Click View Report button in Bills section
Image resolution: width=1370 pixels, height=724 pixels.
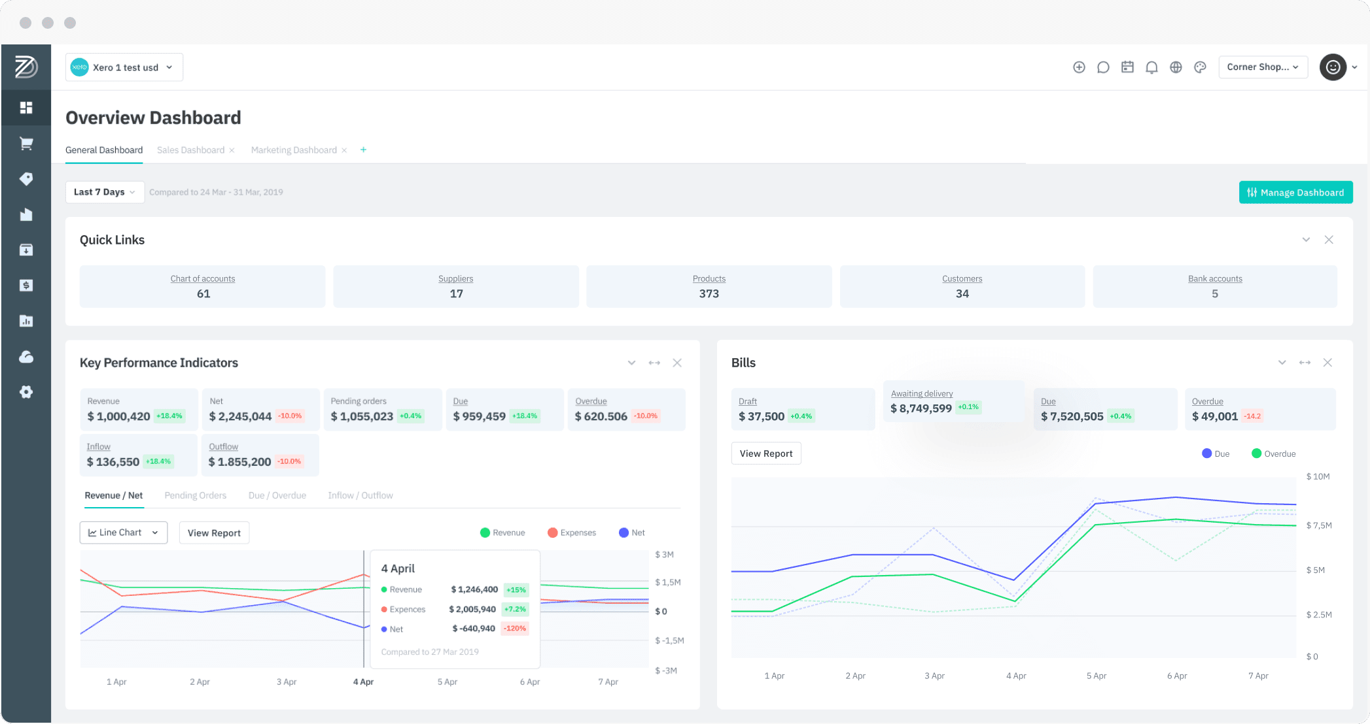(765, 452)
